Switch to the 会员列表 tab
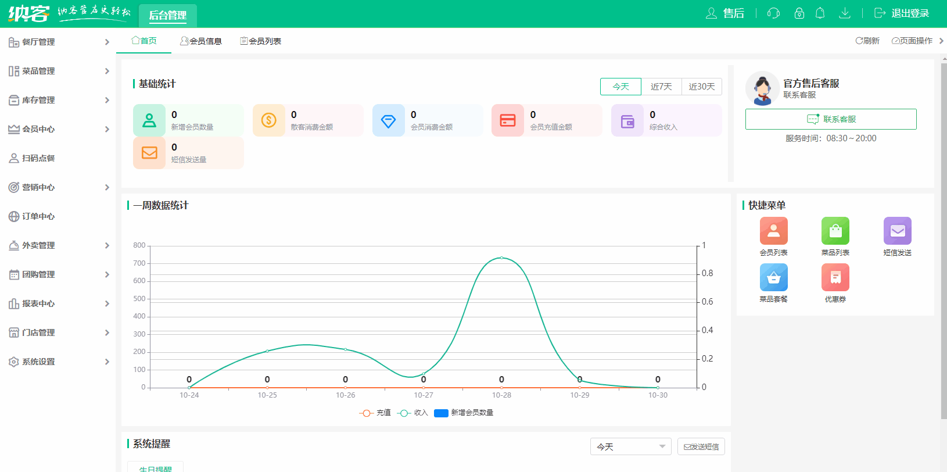This screenshot has width=947, height=472. point(261,41)
